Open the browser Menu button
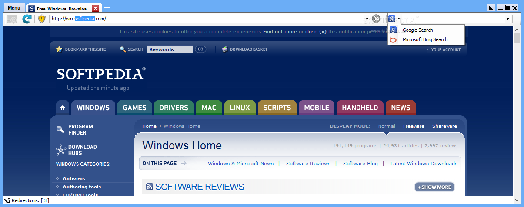524x207 pixels. point(14,8)
